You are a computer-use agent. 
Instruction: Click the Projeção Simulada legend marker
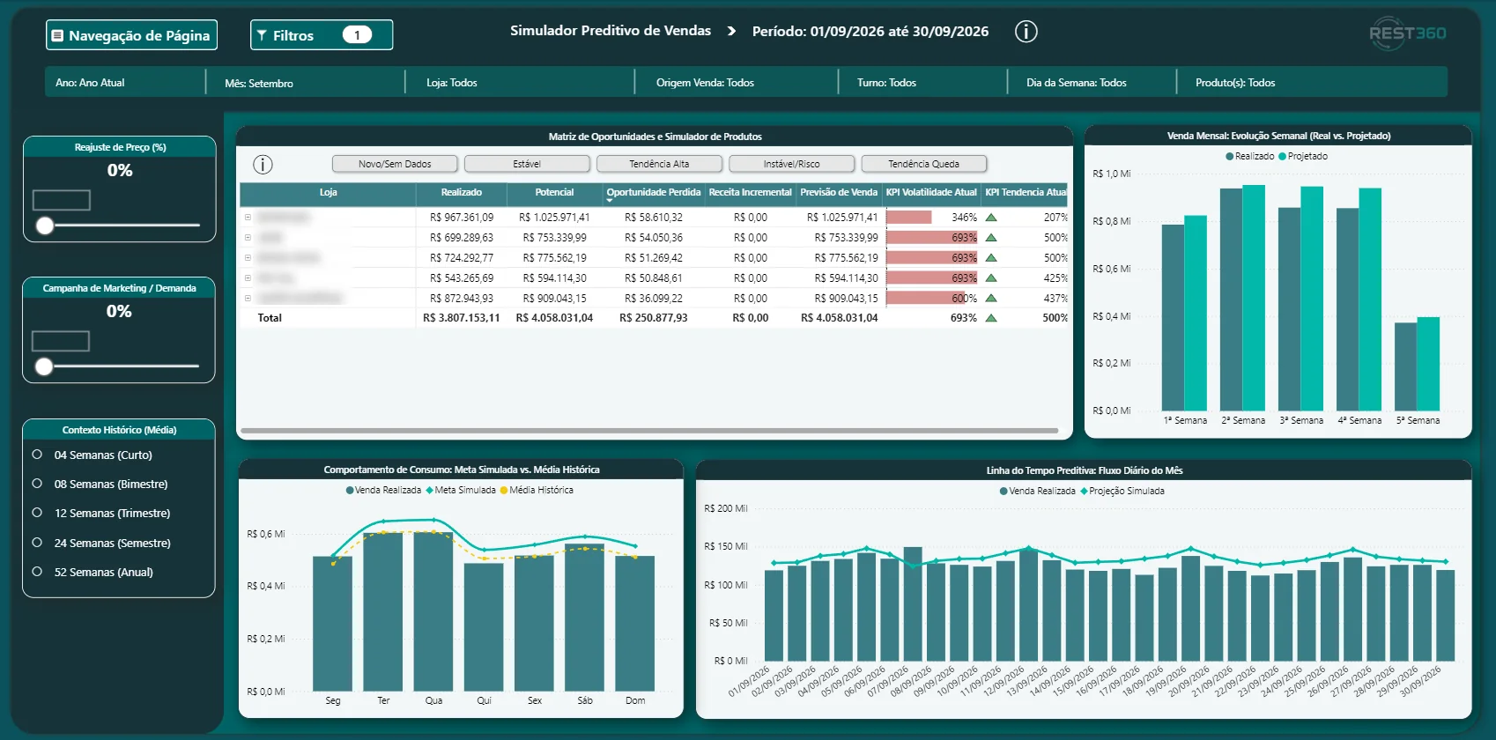pos(1084,492)
